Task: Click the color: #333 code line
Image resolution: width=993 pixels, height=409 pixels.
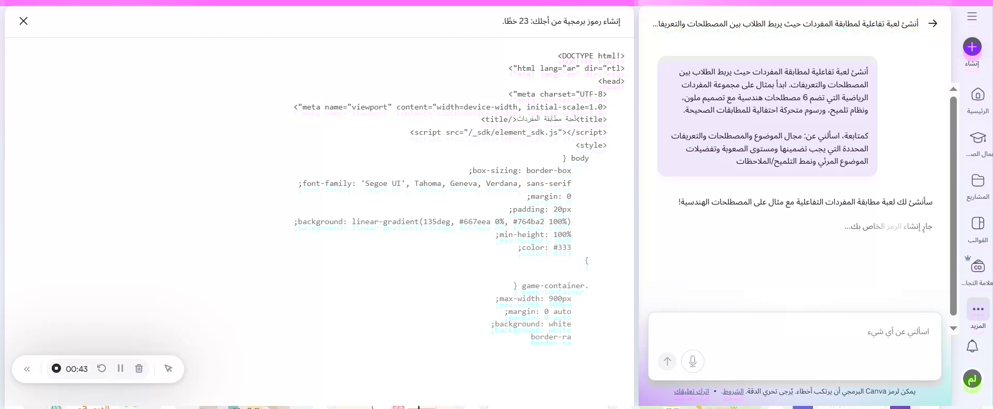Action: (545, 247)
